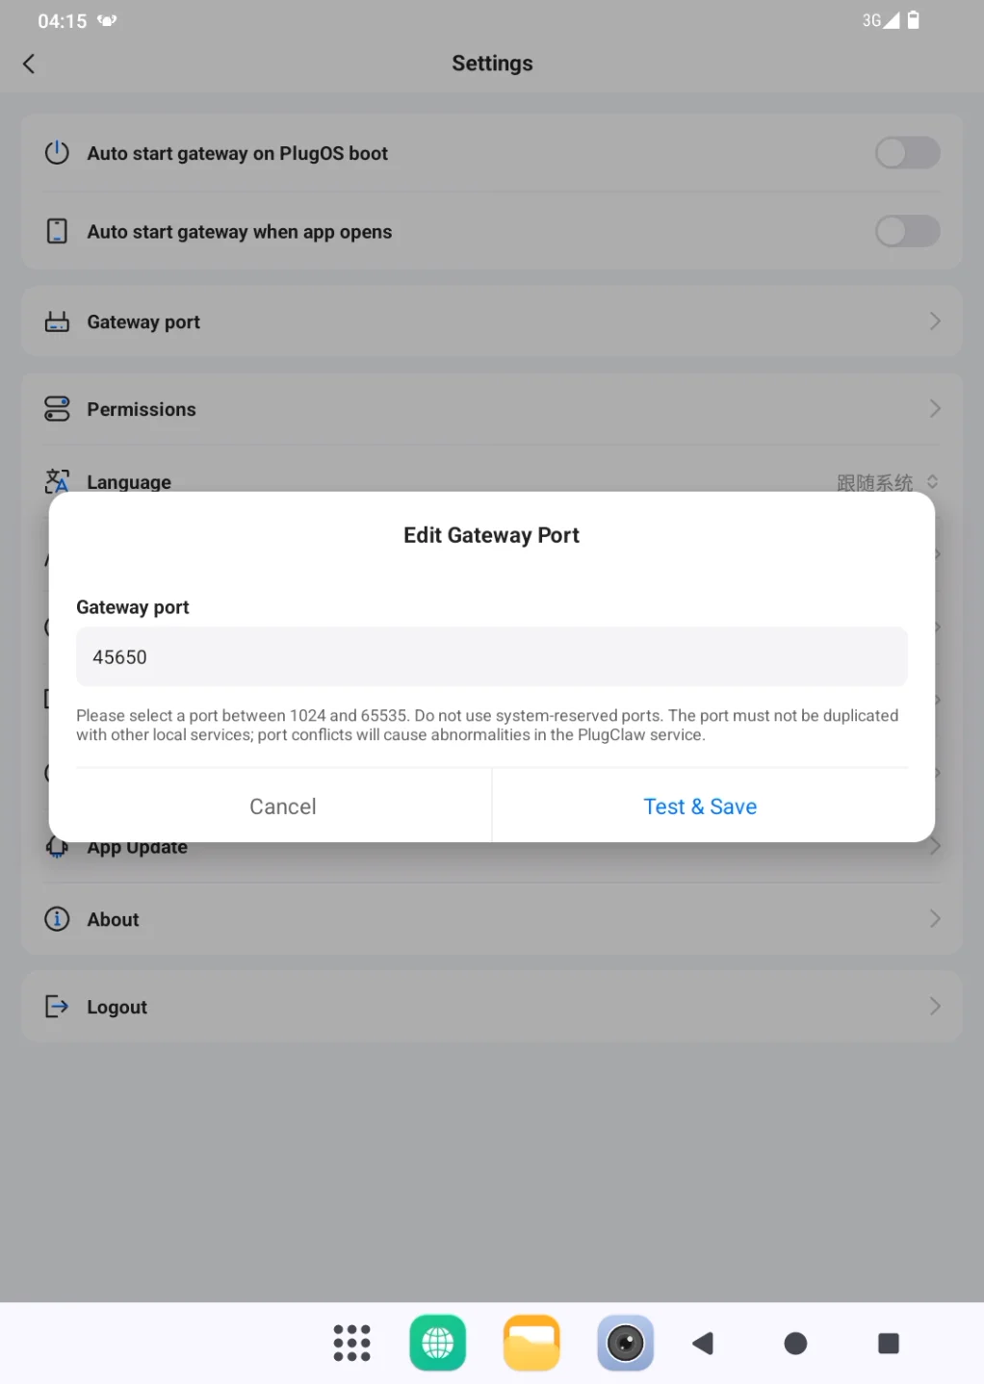This screenshot has width=984, height=1384.
Task: Select the Logout menu entry
Action: click(492, 1007)
